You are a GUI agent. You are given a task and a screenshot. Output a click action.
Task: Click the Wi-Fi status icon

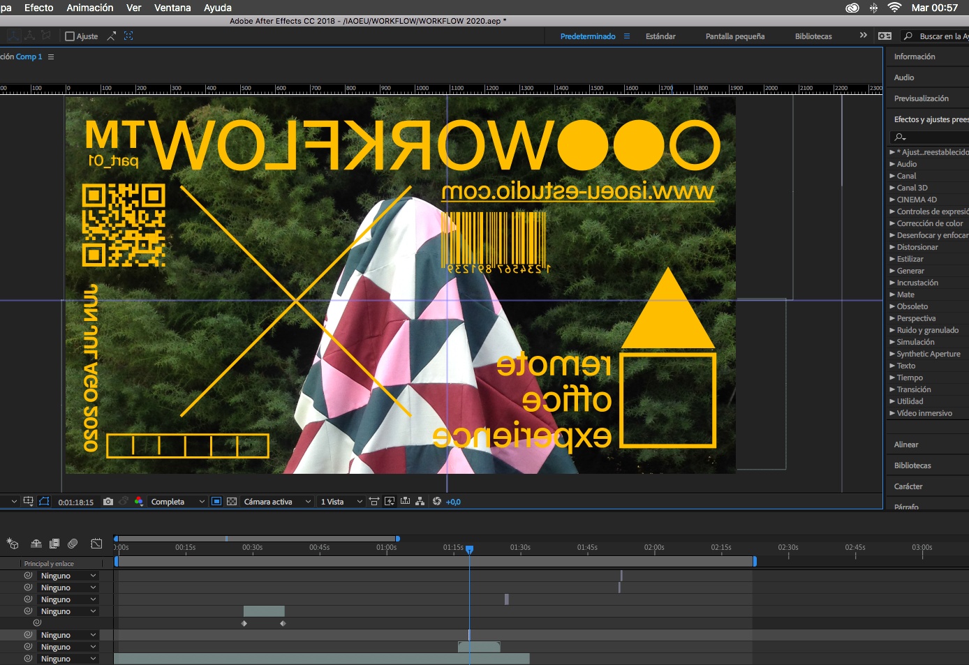click(x=894, y=8)
